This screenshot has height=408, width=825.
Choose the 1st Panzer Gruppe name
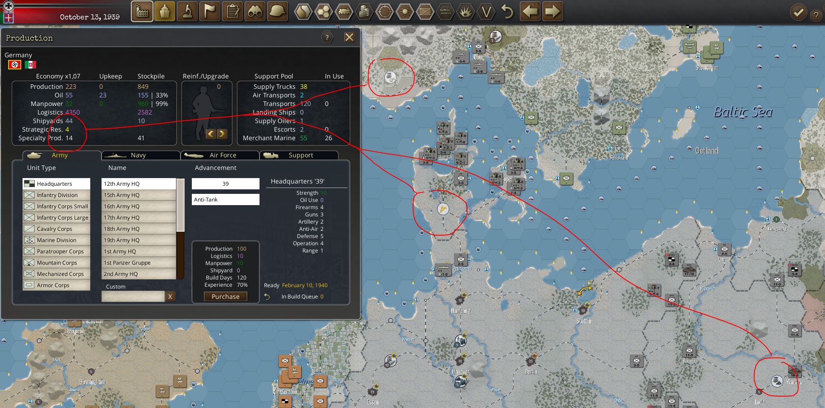[x=139, y=262]
